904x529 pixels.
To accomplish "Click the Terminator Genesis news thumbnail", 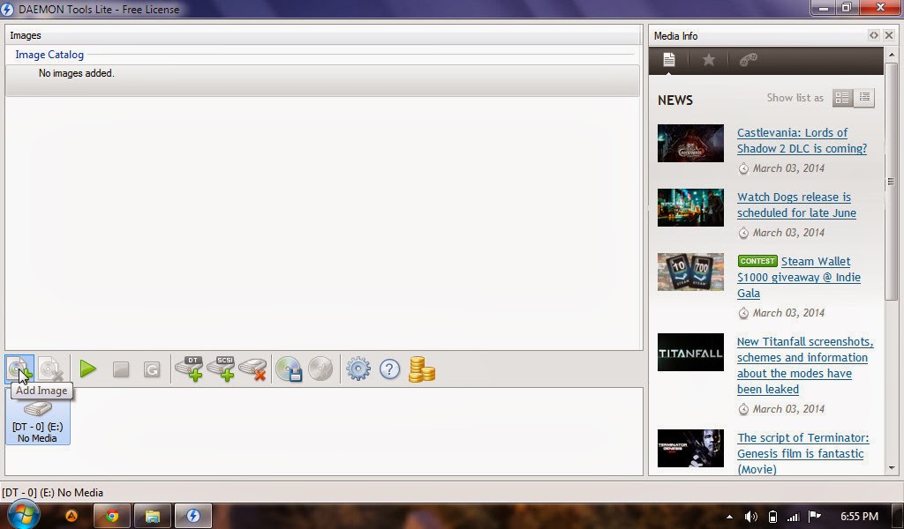I will coord(690,449).
